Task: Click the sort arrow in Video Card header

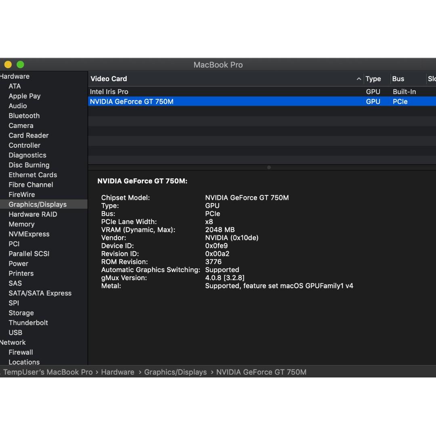Action: pyautogui.click(x=359, y=79)
